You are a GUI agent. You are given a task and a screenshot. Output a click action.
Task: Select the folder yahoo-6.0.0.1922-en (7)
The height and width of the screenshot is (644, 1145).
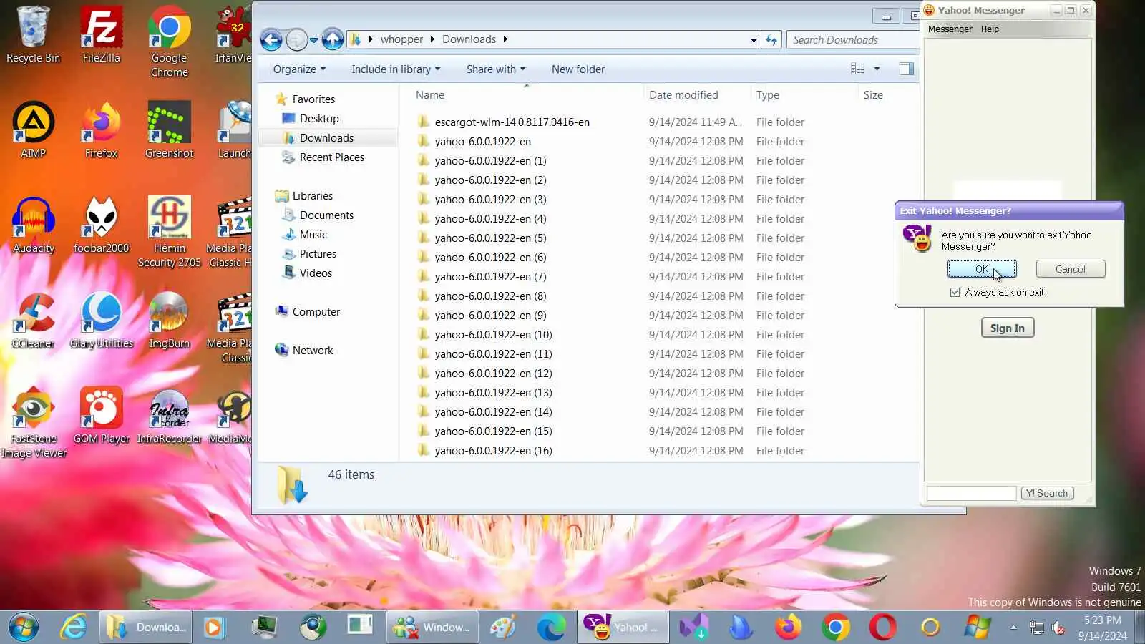click(x=490, y=276)
